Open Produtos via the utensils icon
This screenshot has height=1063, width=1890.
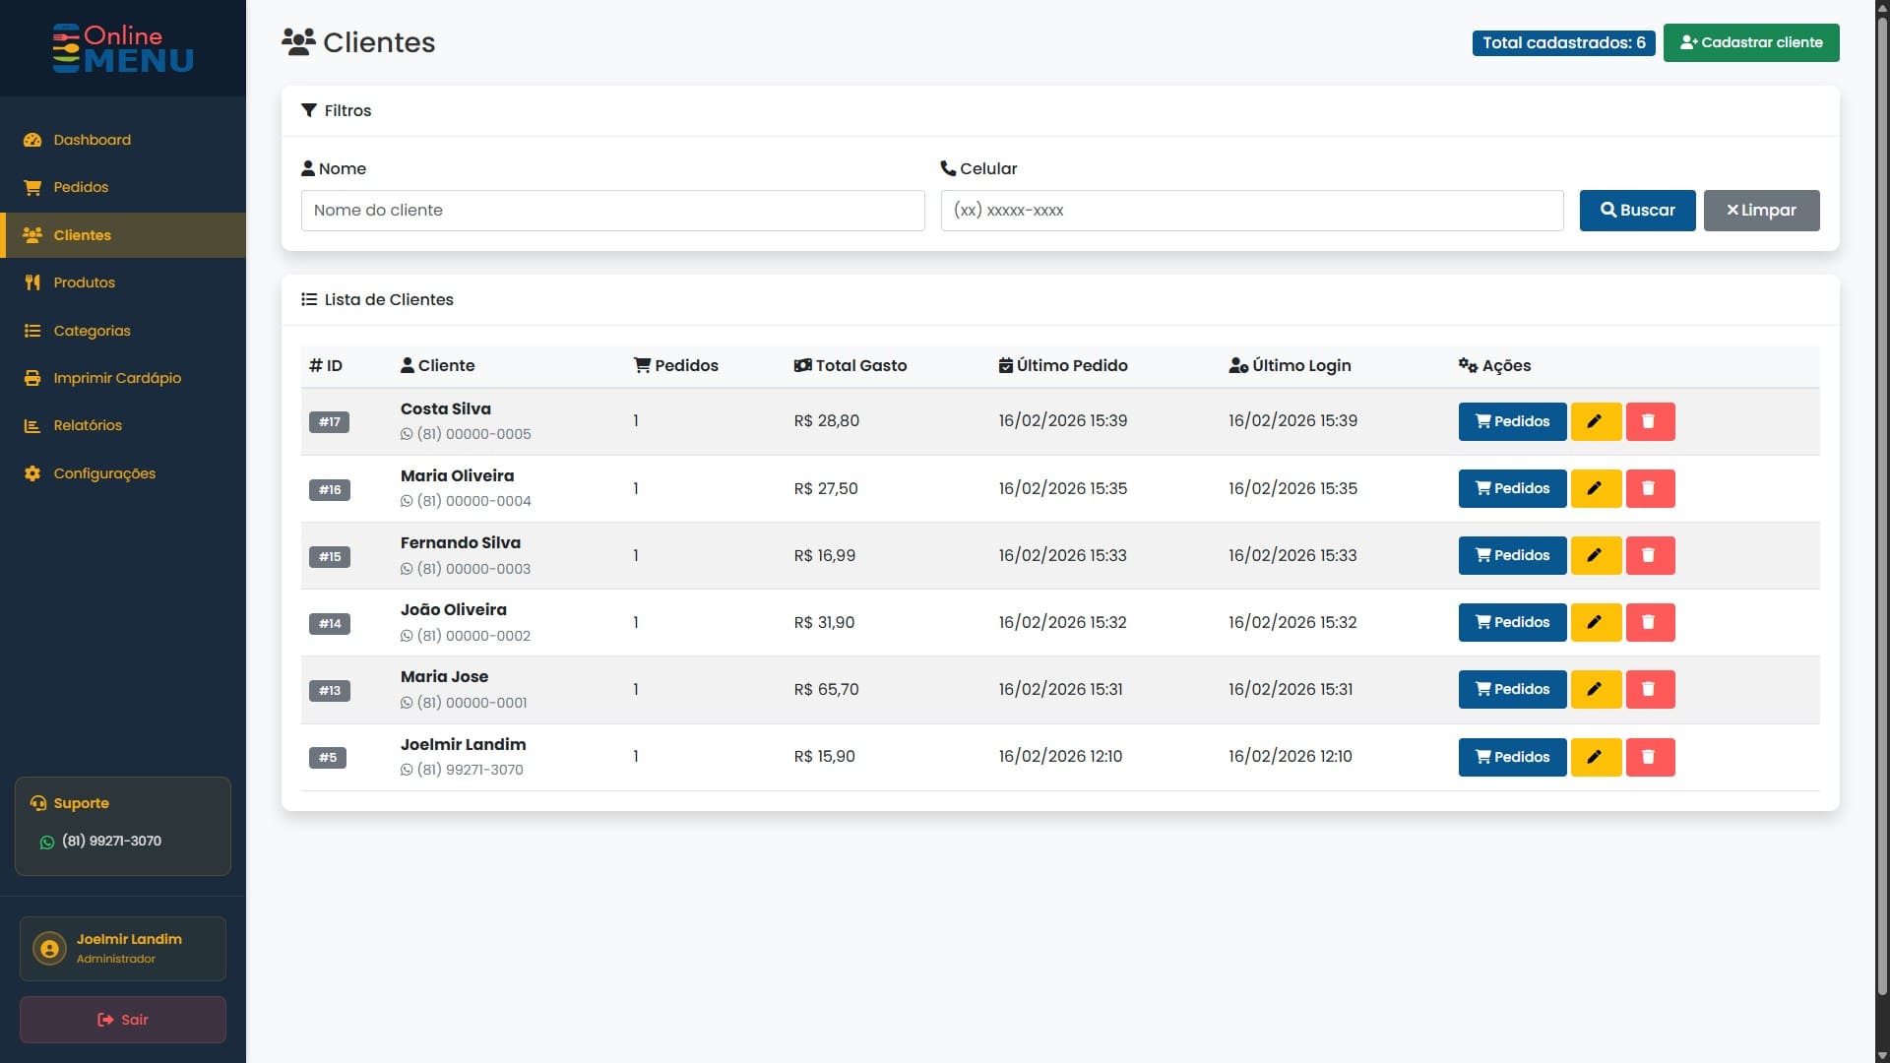32,282
